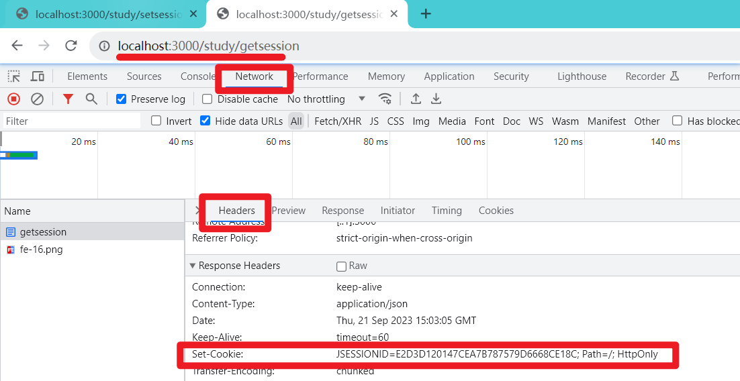Reload the page in browser
740x381 pixels.
[71, 46]
